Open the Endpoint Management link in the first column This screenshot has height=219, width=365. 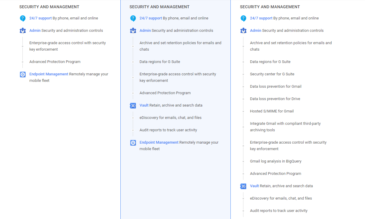coord(49,74)
